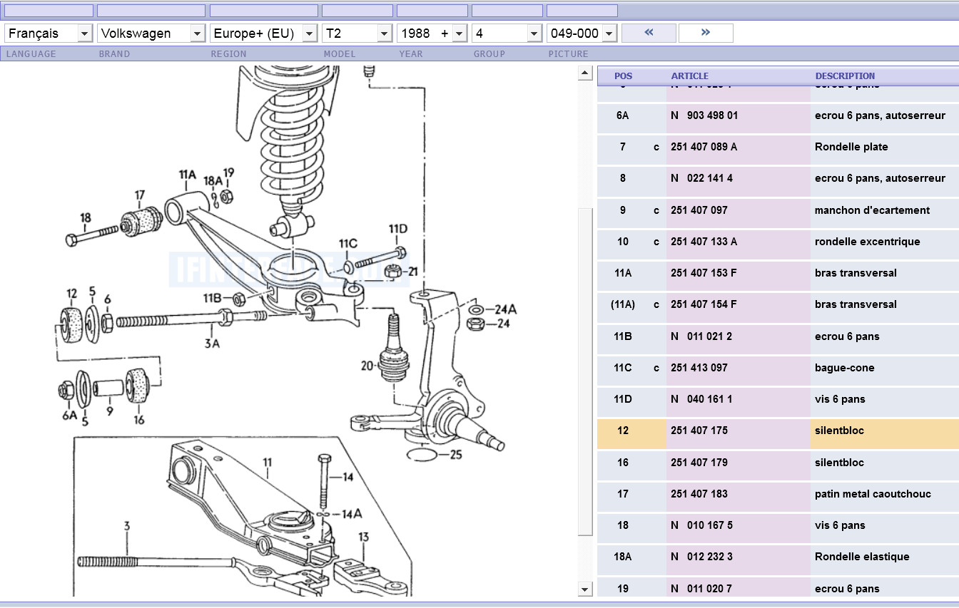Click article number 251 407 153 F
This screenshot has height=608, width=959.
tap(704, 273)
